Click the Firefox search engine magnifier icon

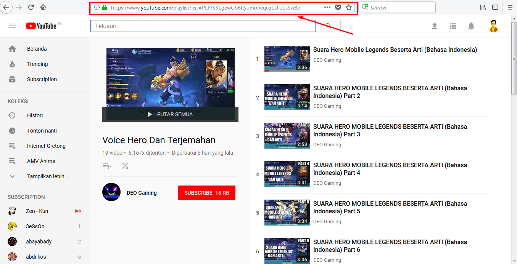click(365, 7)
